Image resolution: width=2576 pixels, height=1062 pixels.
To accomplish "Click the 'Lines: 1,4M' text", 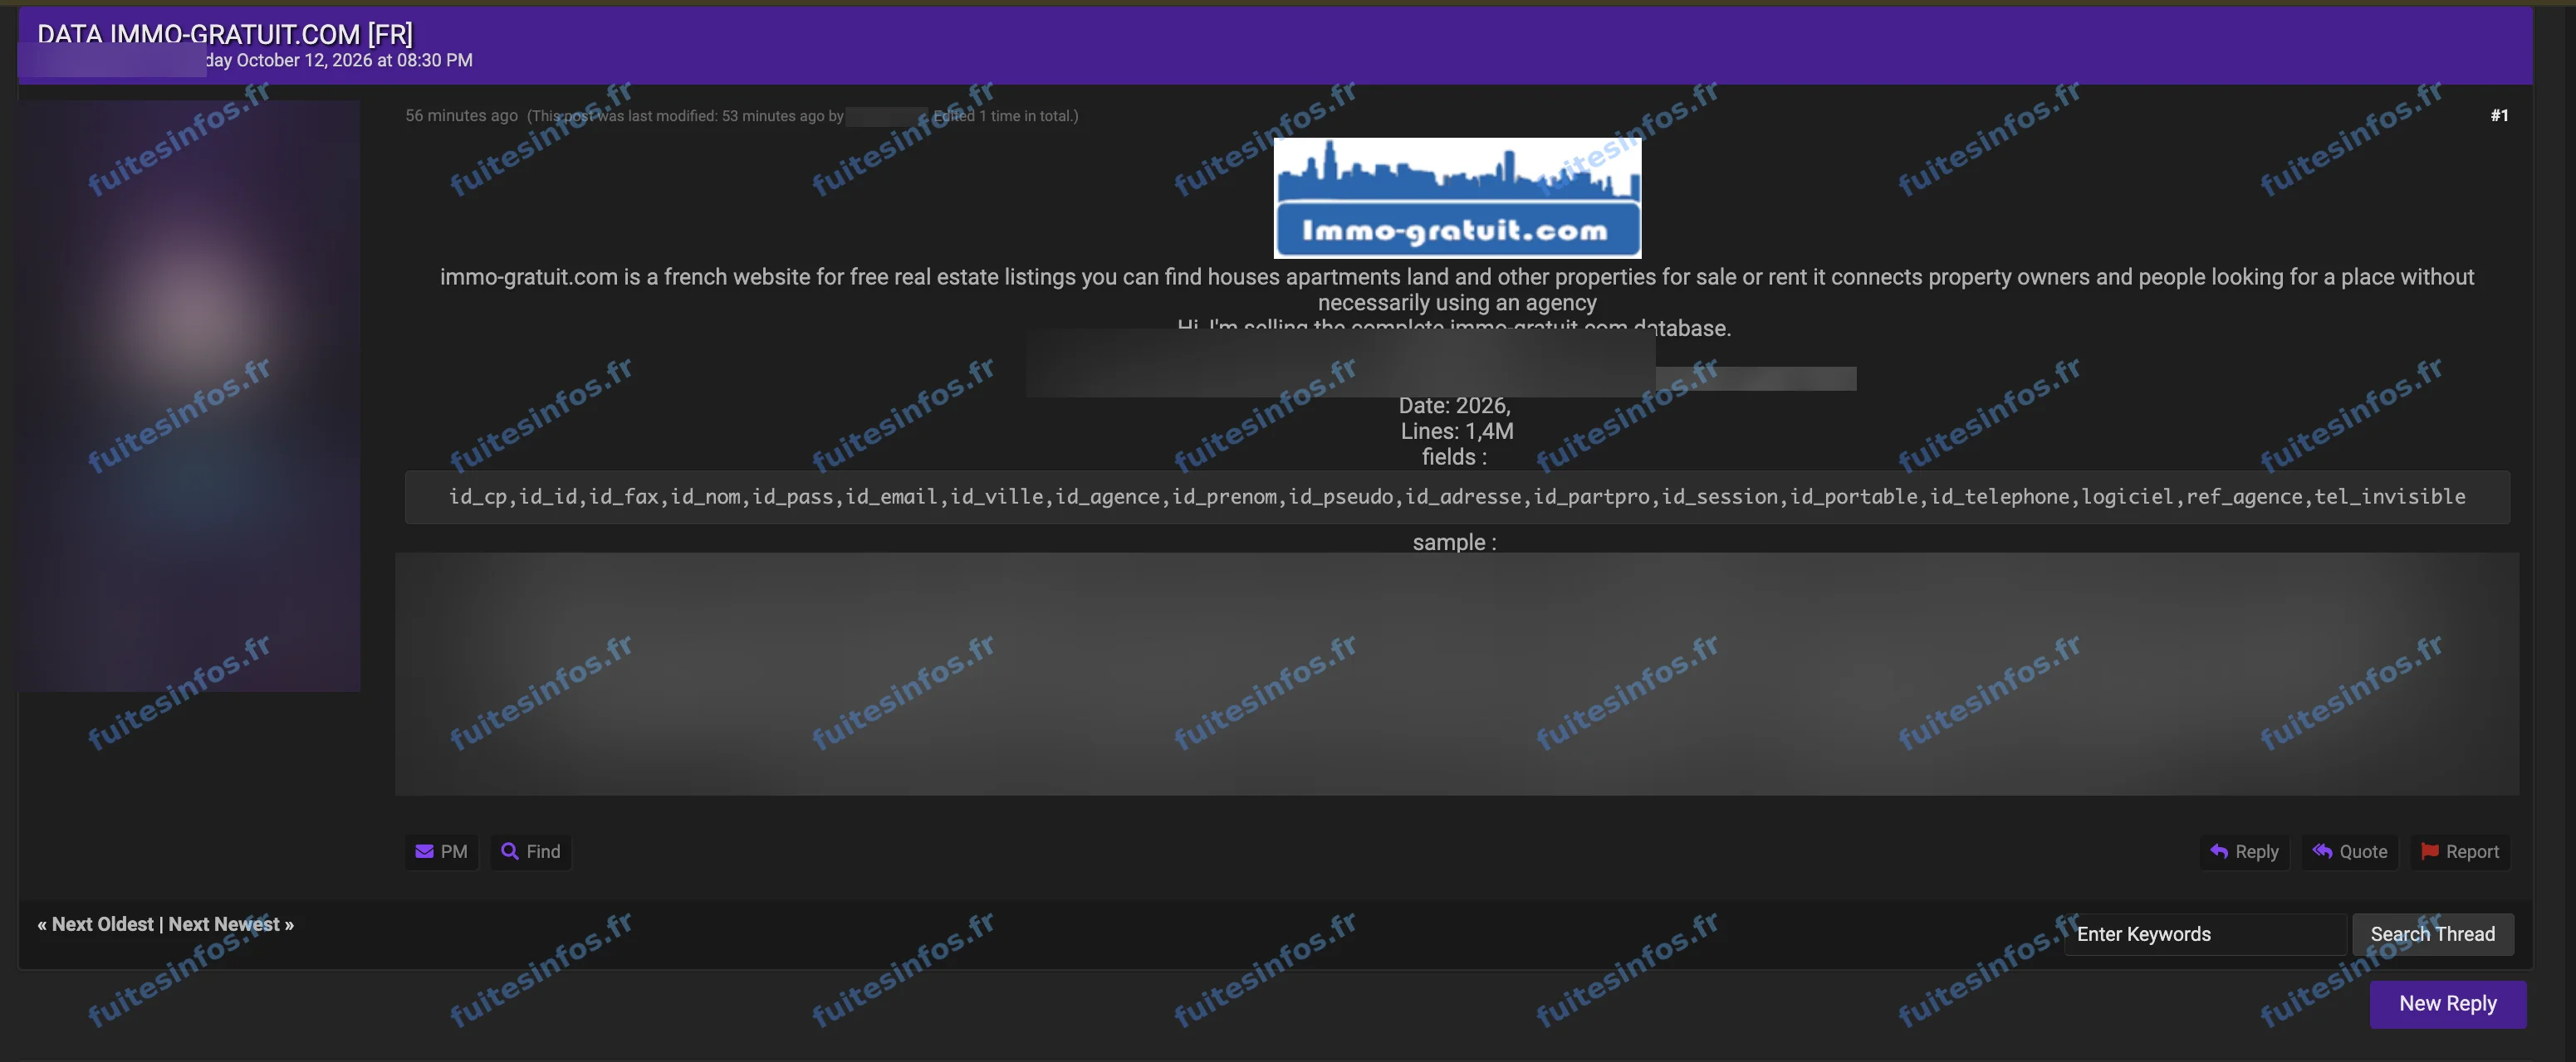I will pos(1457,431).
